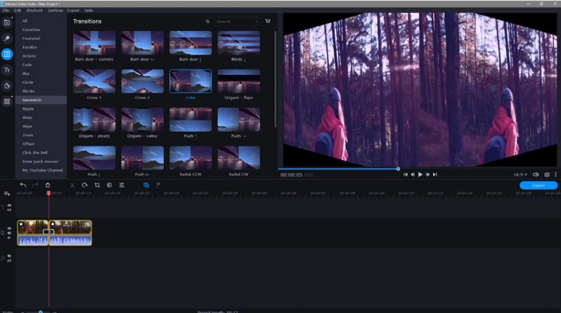Select the Cube transition thumbnail

pyautogui.click(x=190, y=81)
